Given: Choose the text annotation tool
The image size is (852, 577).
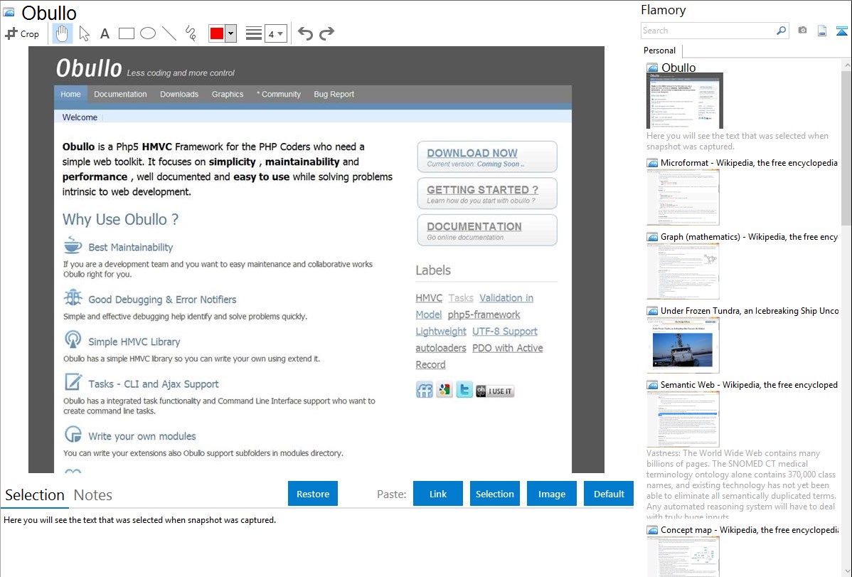Looking at the screenshot, I should point(105,33).
